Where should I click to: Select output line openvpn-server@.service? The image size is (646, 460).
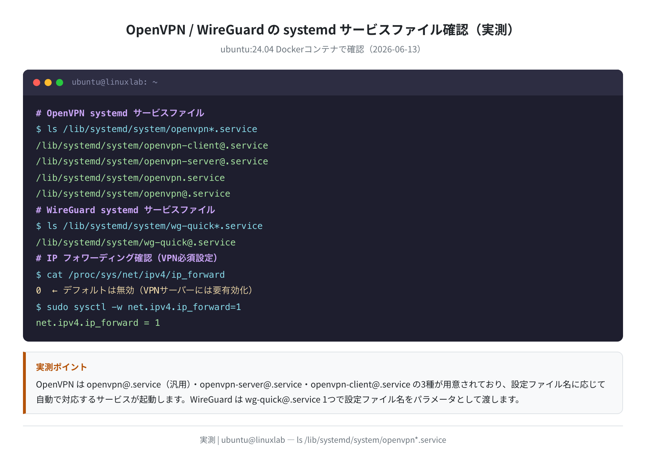152,161
